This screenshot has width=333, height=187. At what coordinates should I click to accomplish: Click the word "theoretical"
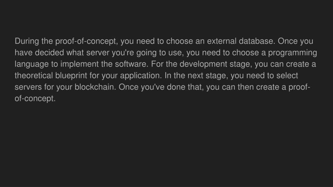(33, 75)
